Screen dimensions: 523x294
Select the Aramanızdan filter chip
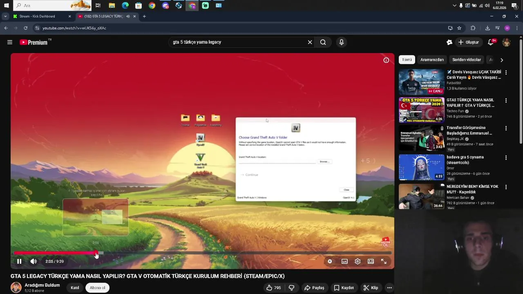[x=432, y=60]
